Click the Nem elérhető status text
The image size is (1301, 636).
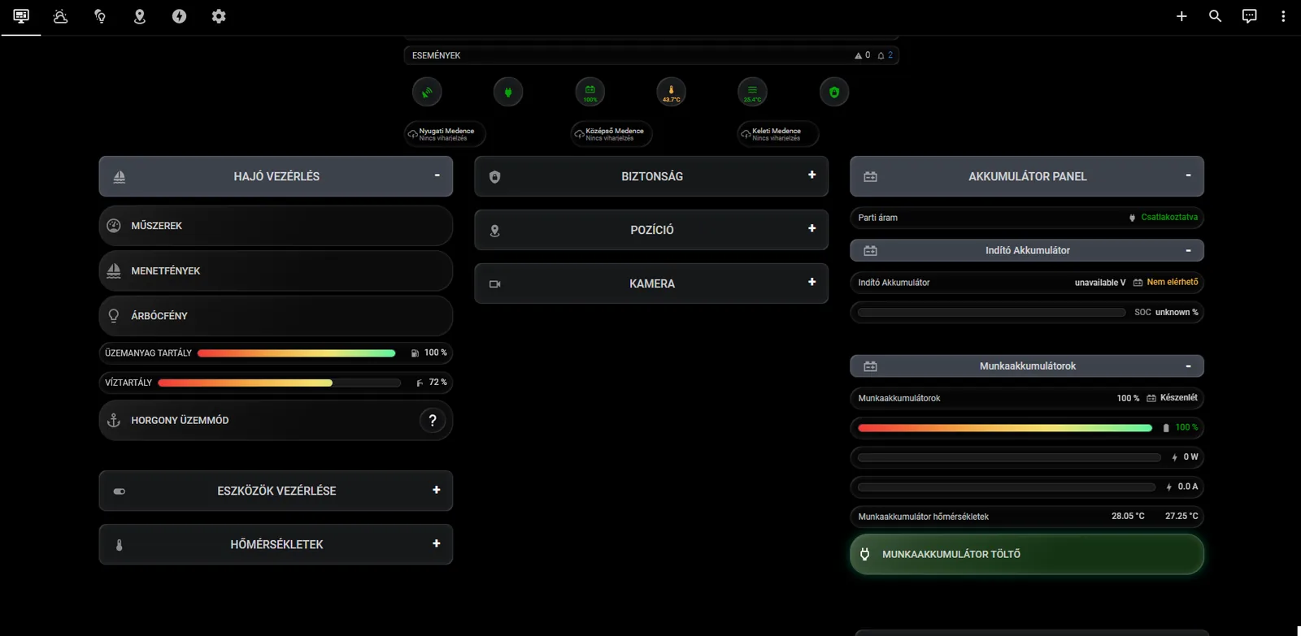pyautogui.click(x=1173, y=282)
